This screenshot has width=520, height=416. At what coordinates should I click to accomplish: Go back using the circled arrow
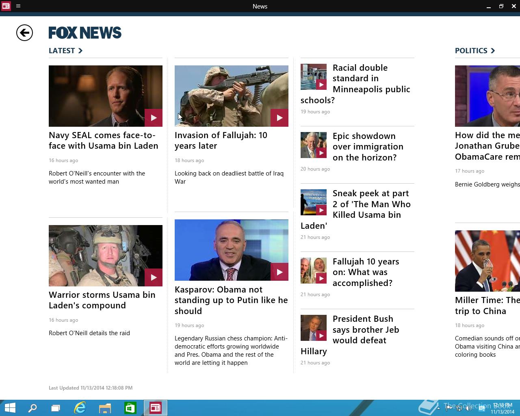24,33
